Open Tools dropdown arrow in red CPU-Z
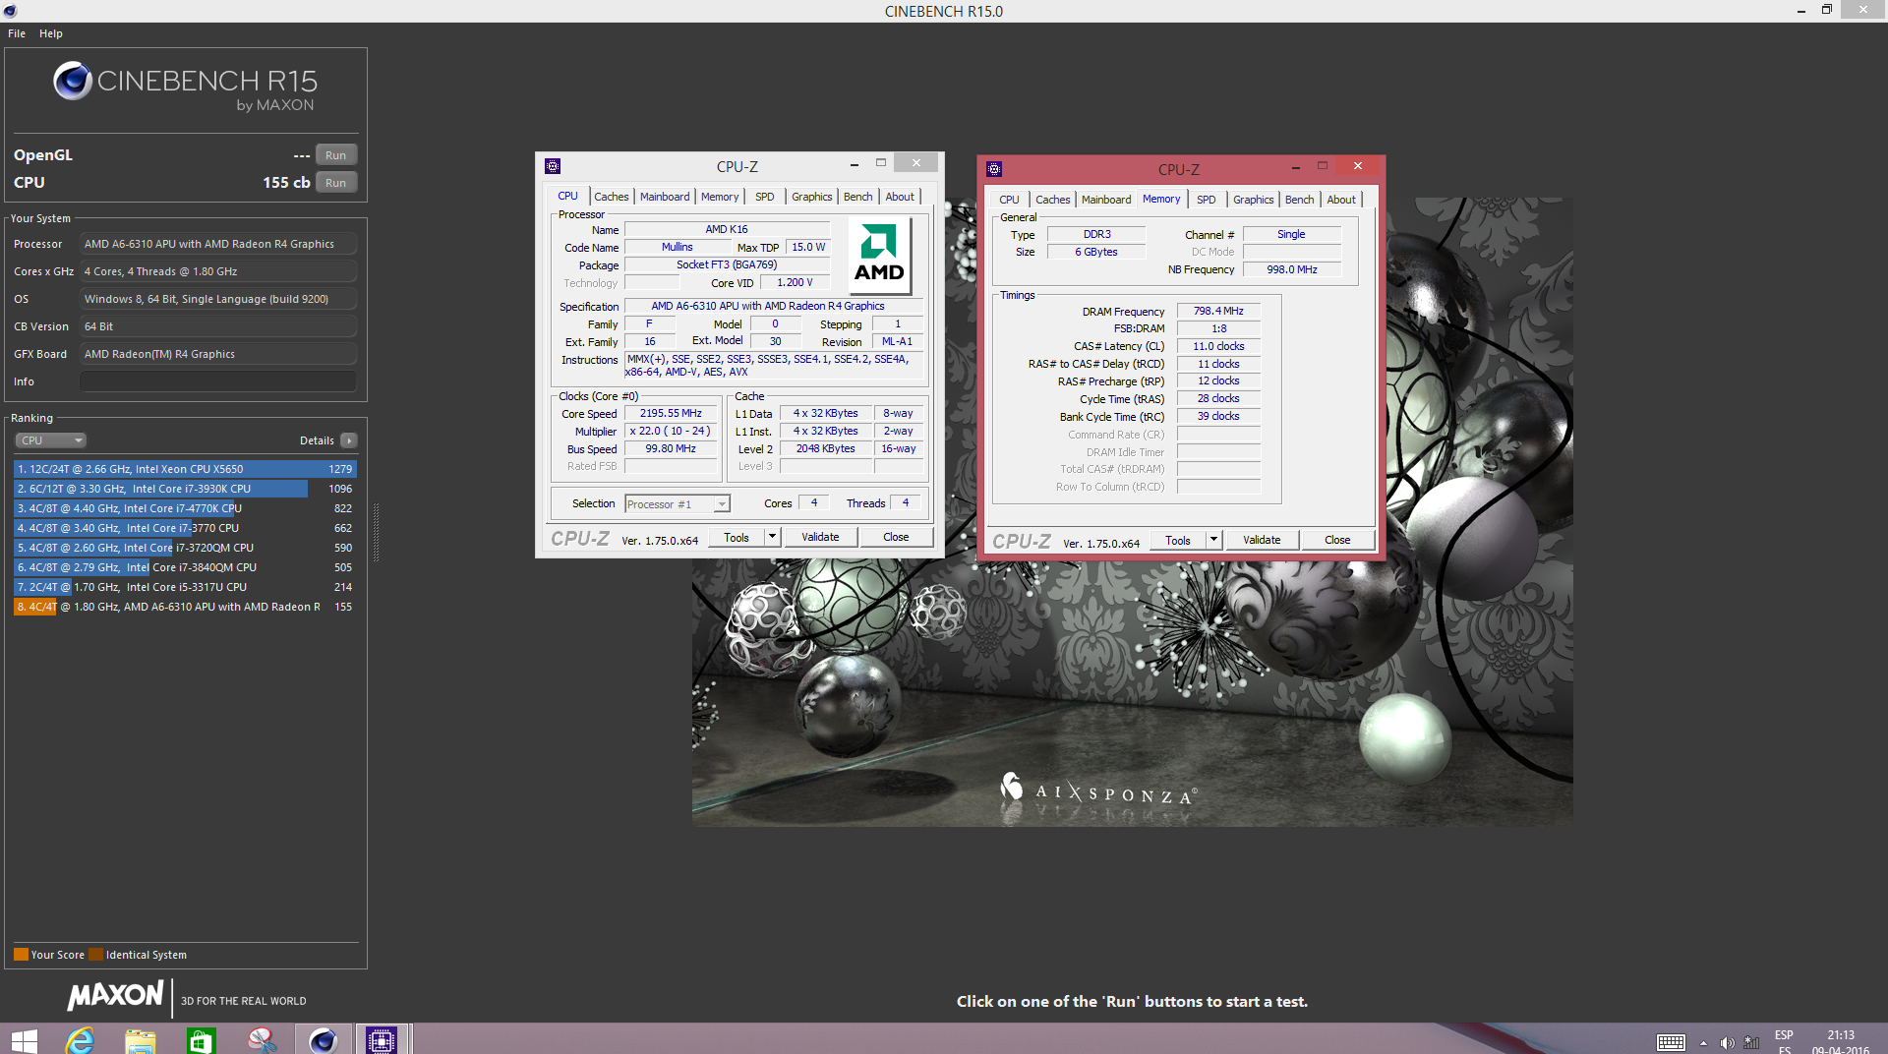The image size is (1888, 1054). click(1214, 541)
